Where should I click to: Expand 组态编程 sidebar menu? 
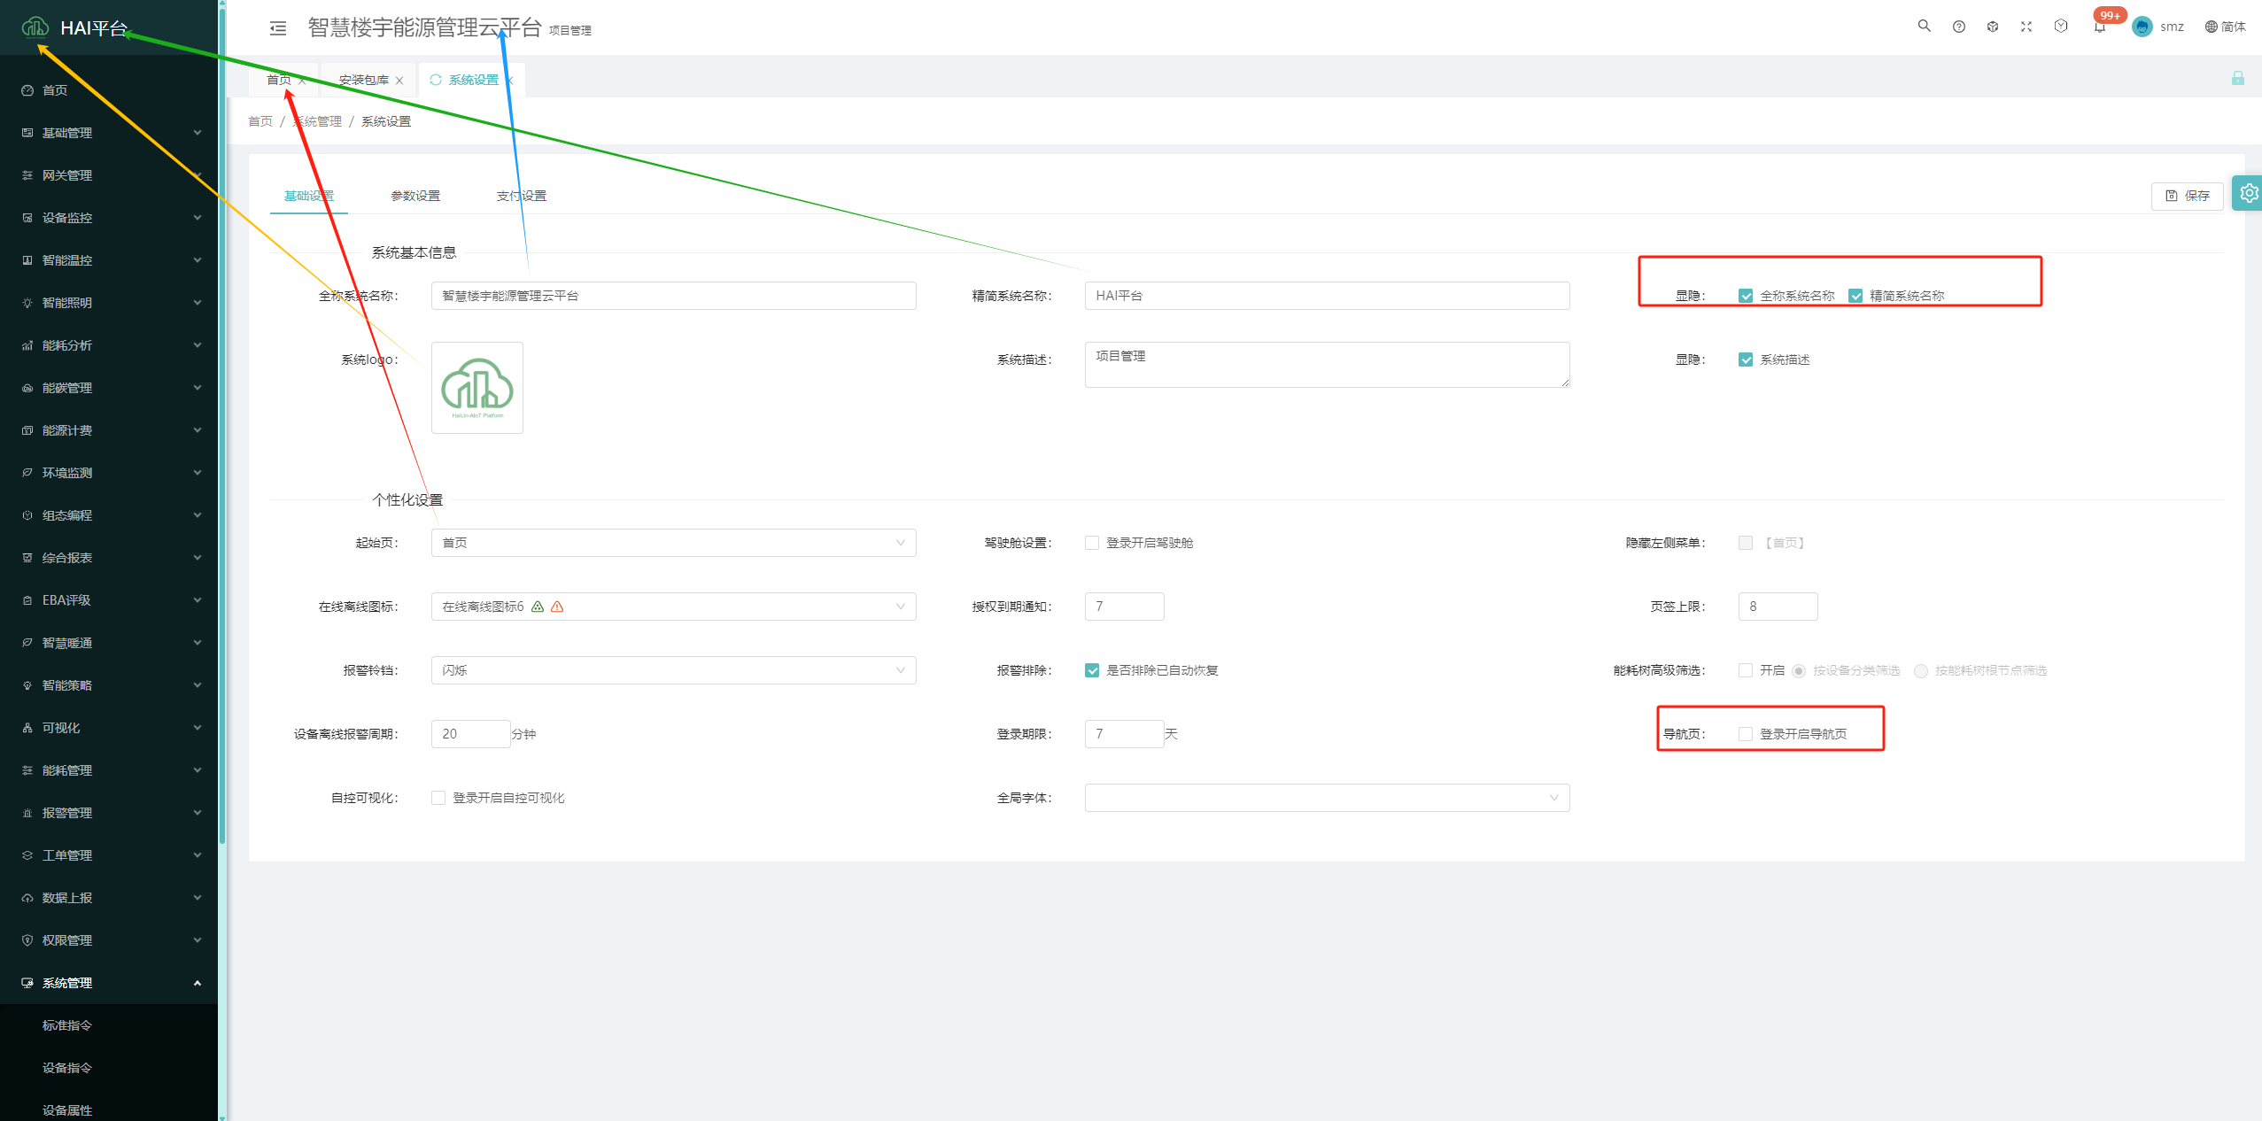(109, 515)
